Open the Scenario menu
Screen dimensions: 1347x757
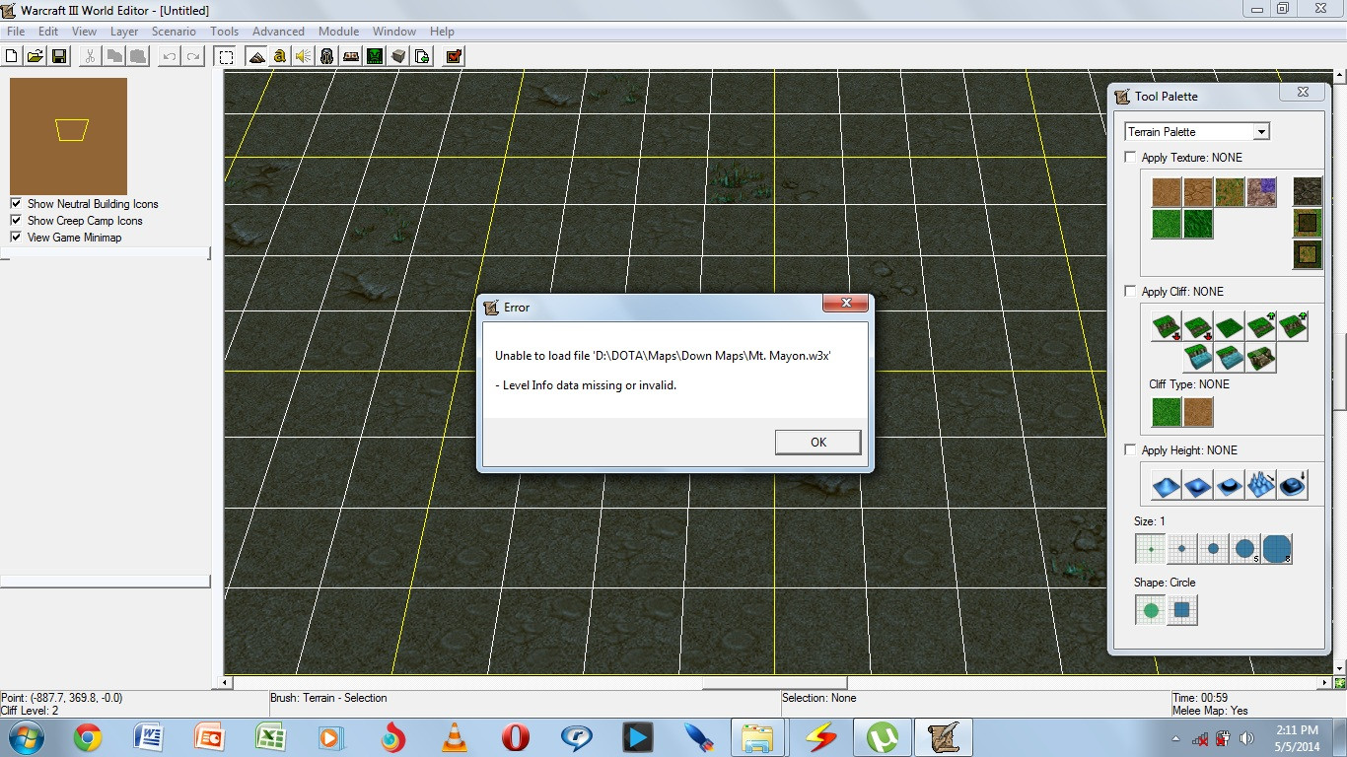pos(174,32)
